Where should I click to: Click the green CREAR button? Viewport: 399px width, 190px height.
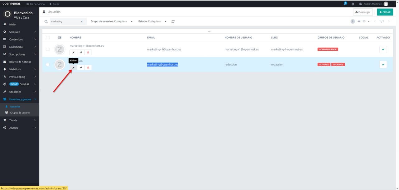click(x=385, y=12)
